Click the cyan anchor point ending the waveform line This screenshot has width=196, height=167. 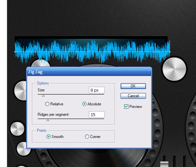click(170, 52)
